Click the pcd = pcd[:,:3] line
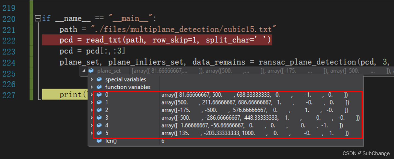The height and width of the screenshot is (159, 394). tap(92, 51)
